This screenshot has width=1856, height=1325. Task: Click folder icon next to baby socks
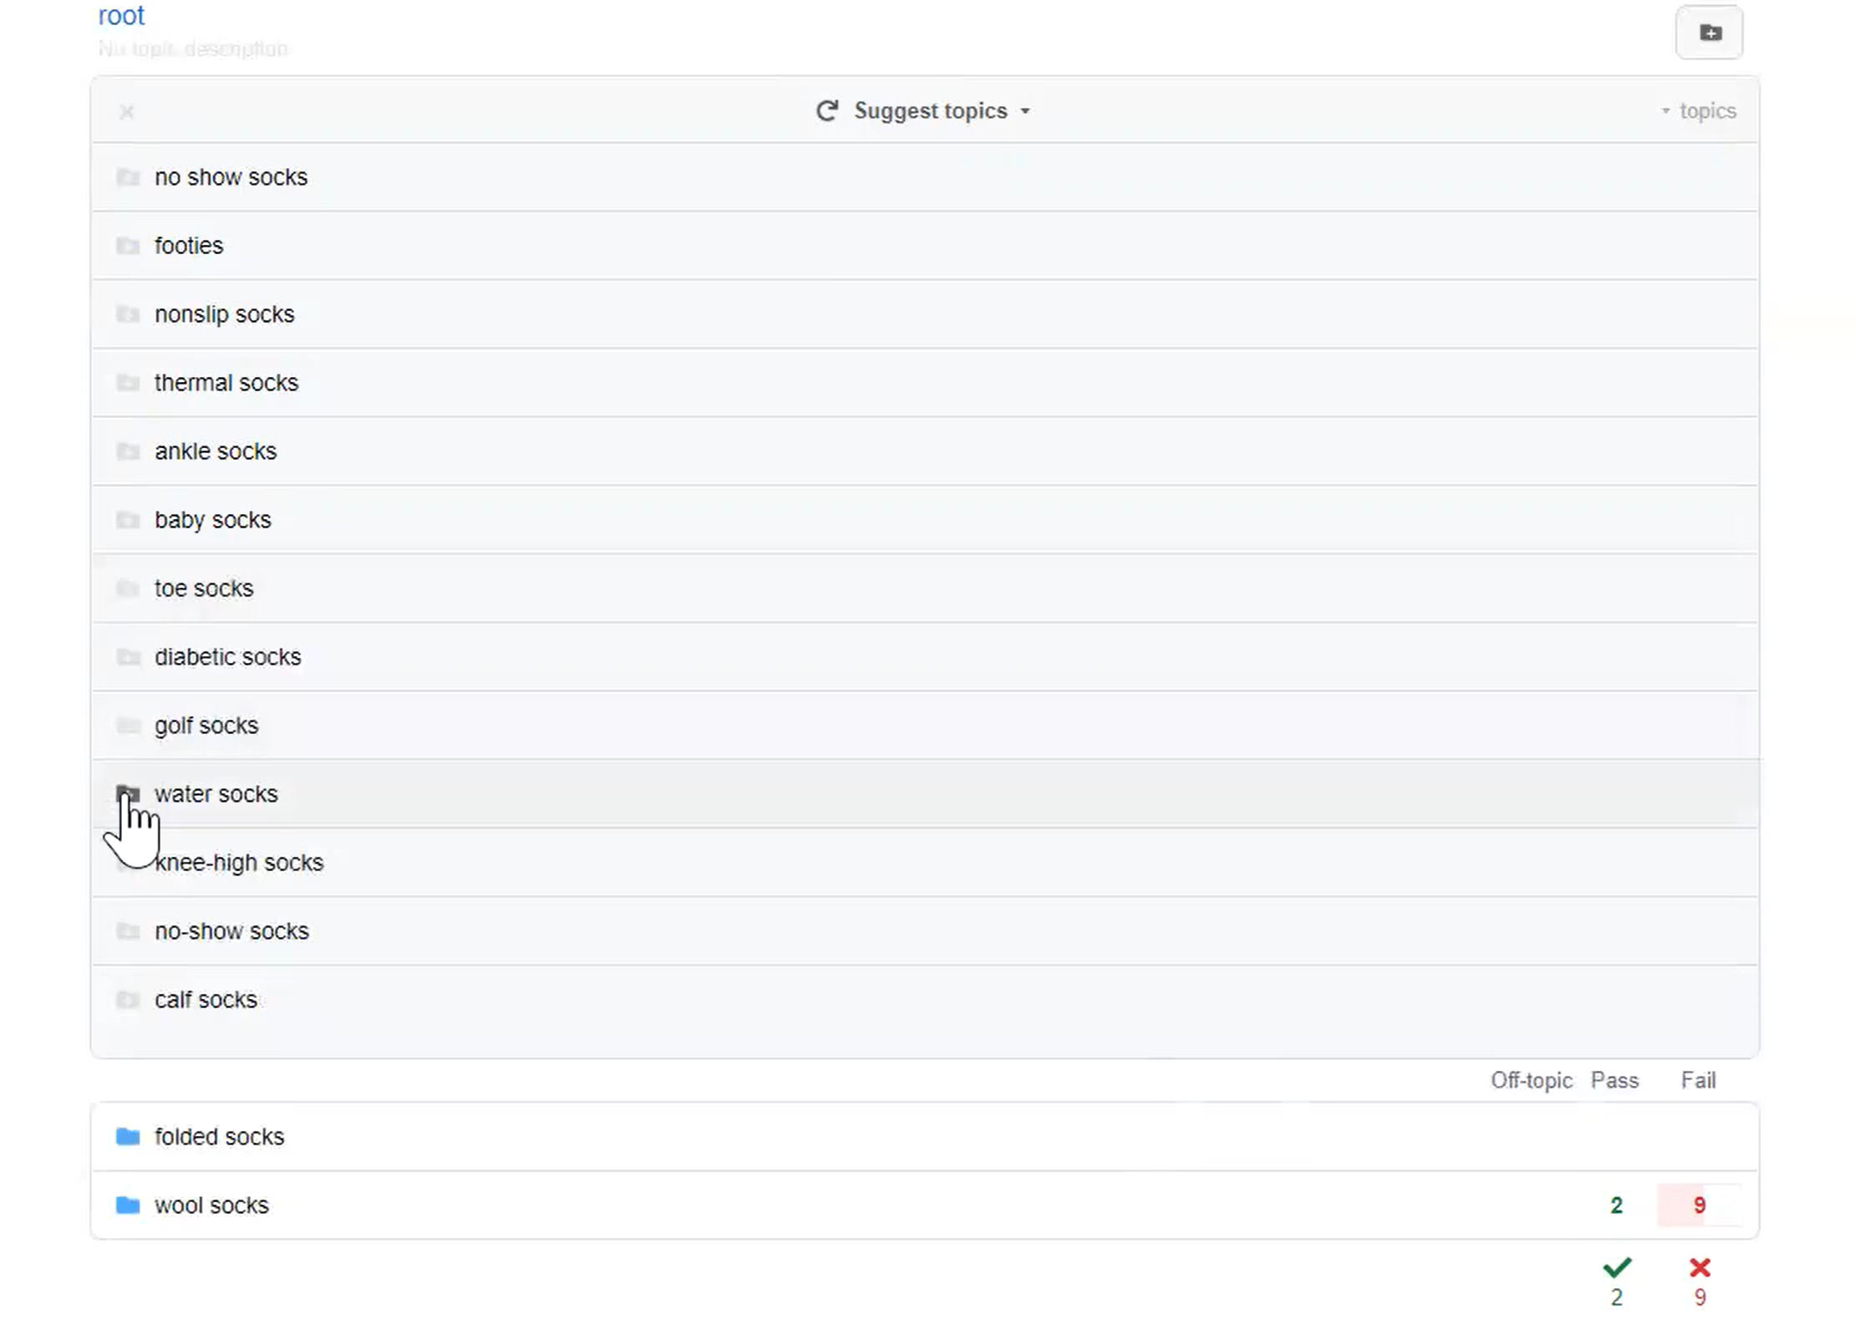point(128,520)
